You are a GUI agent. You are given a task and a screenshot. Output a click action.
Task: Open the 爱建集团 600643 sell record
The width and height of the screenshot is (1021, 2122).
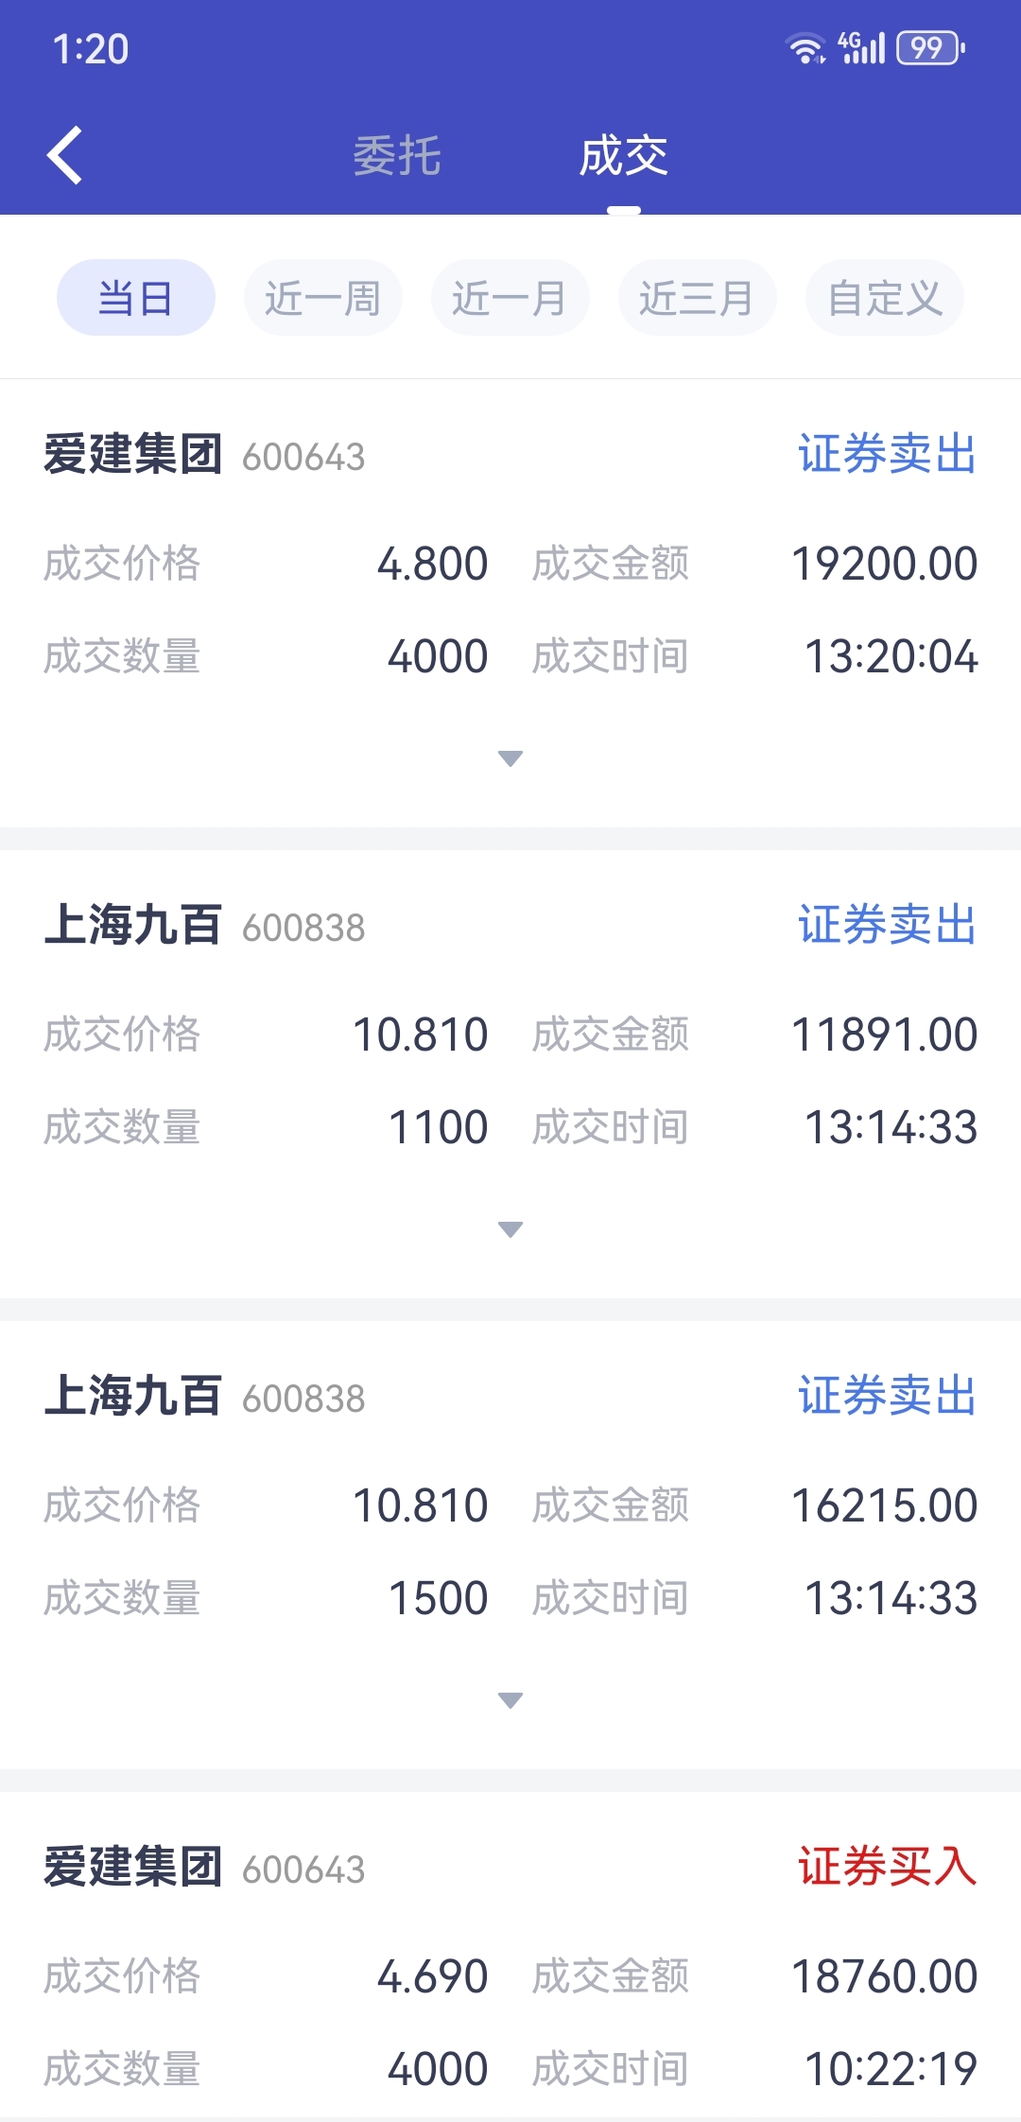point(510,603)
